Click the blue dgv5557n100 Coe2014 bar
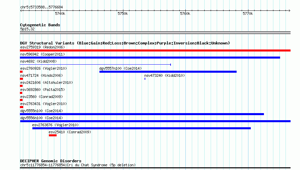Viewport: 300px width, 170px height. point(168,72)
